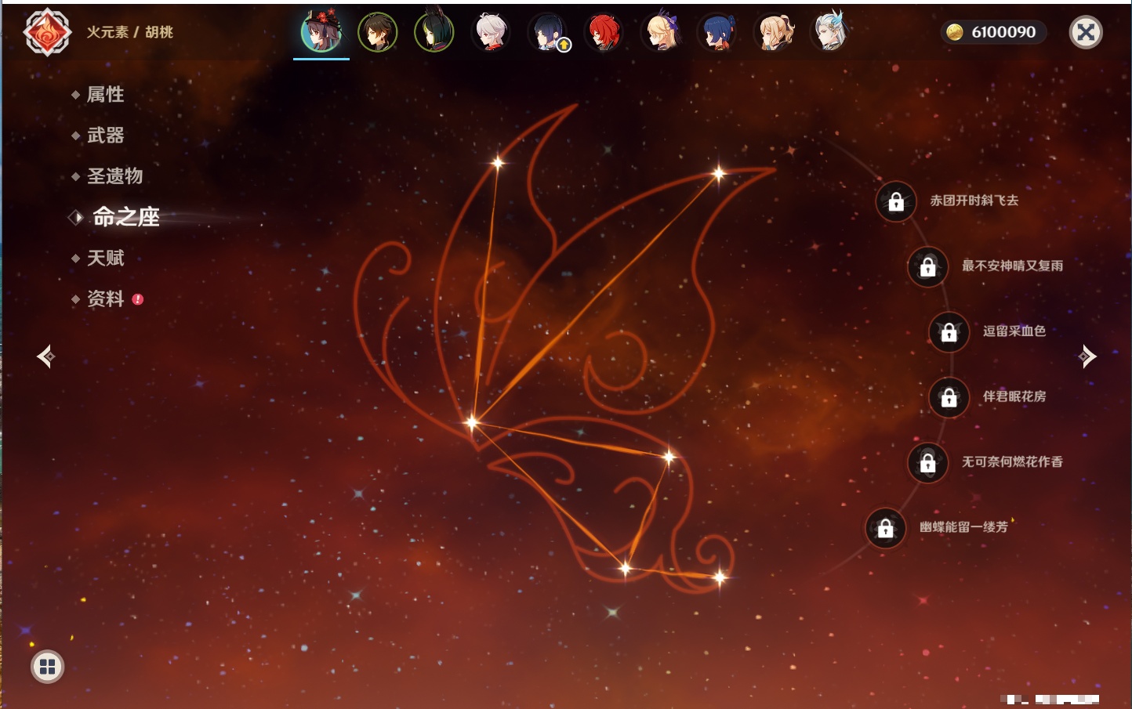The height and width of the screenshot is (709, 1132).
Task: Click the 火元素 / 胡桃 title text
Action: (x=130, y=32)
